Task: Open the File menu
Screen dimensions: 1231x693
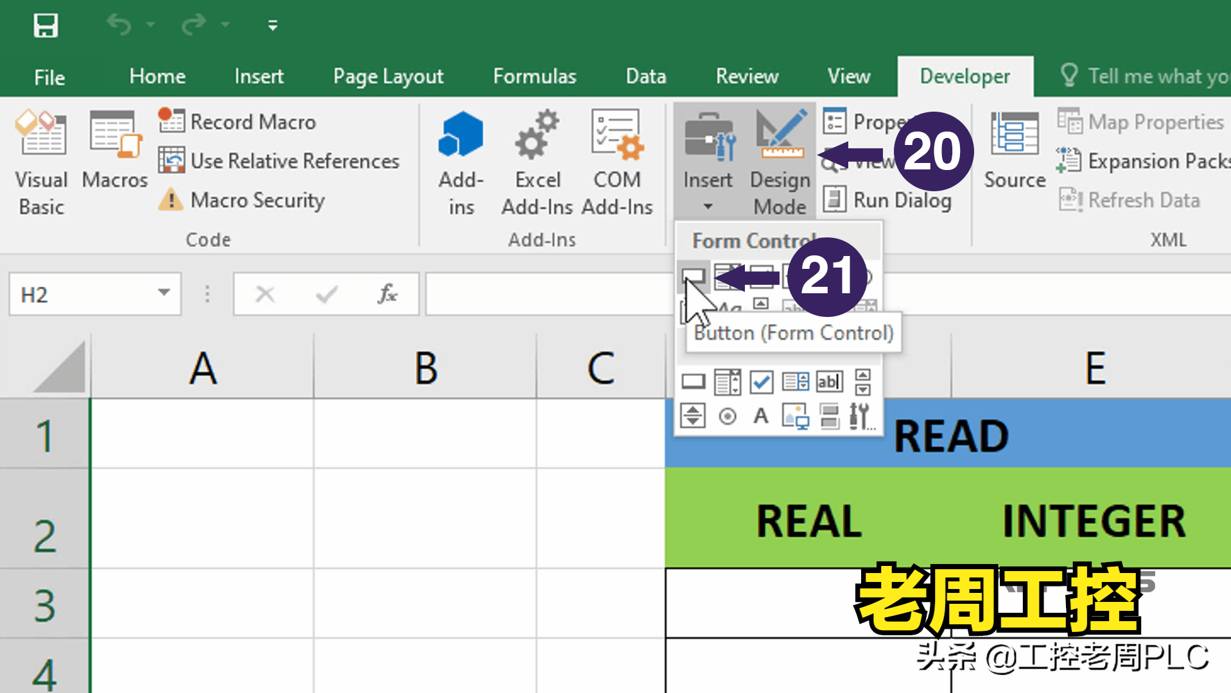Action: [x=48, y=76]
